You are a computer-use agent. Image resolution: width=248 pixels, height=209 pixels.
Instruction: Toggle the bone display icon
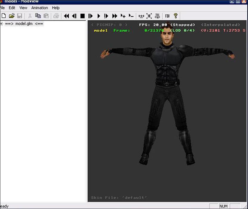(141, 16)
